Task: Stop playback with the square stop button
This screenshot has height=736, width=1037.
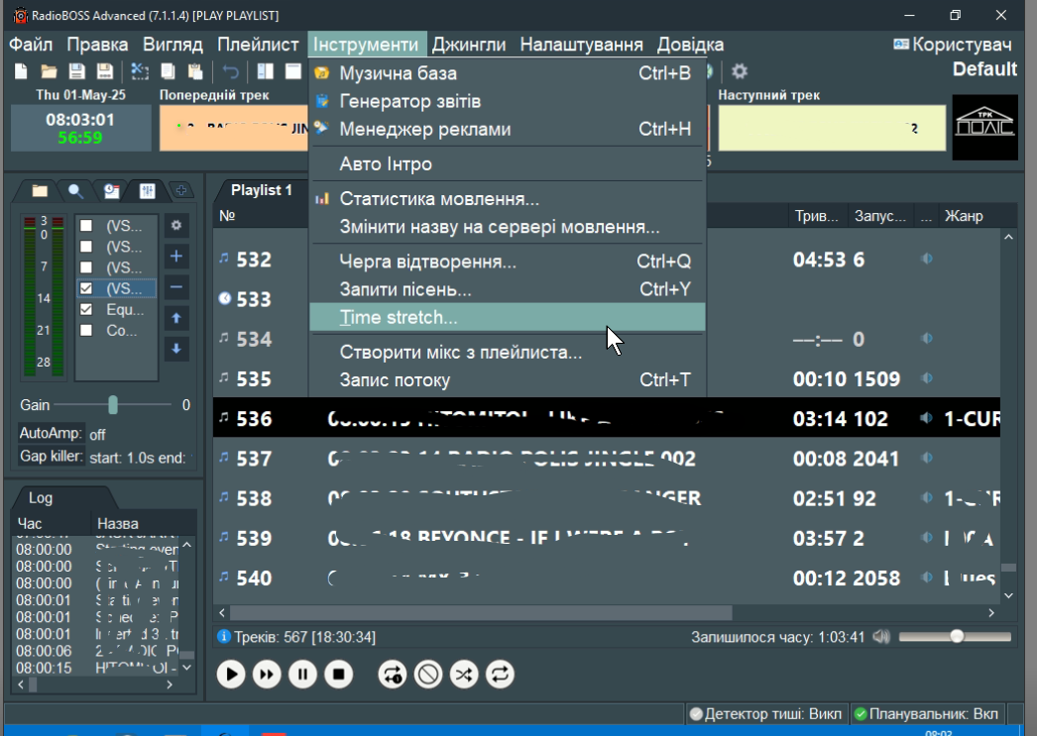Action: pos(338,675)
